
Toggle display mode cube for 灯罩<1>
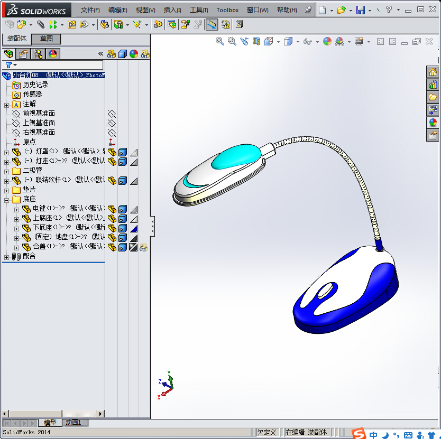(122, 152)
